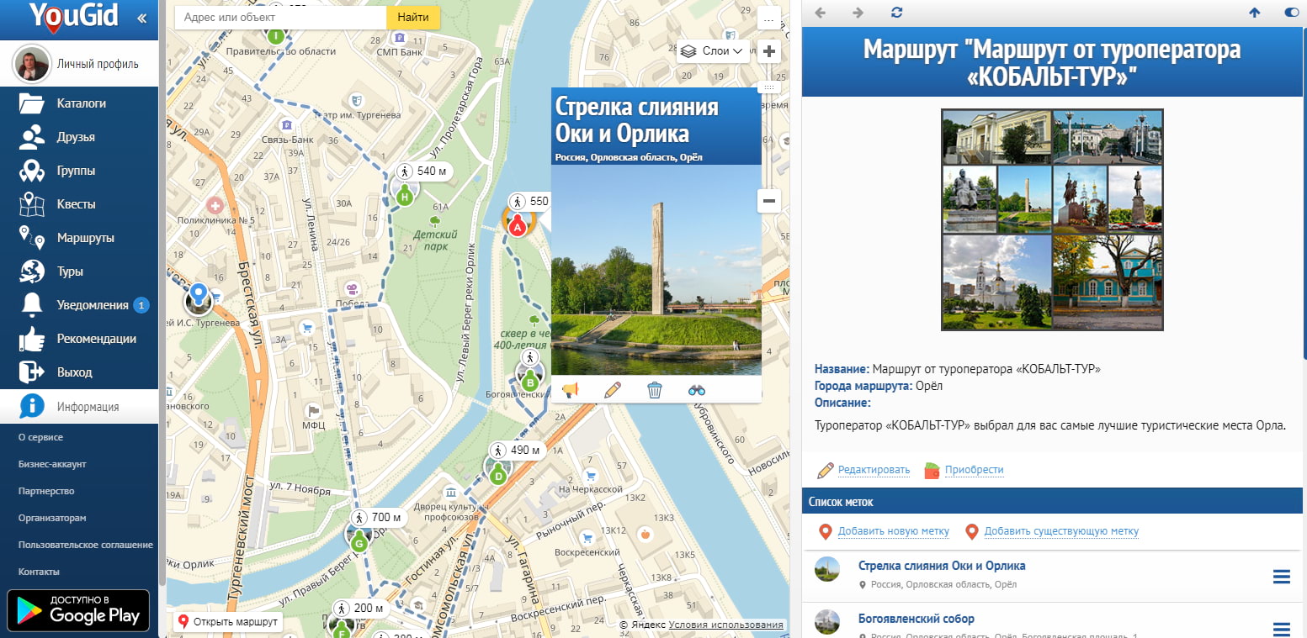
Task: Go back with the panel's left arrow
Action: pyautogui.click(x=821, y=13)
